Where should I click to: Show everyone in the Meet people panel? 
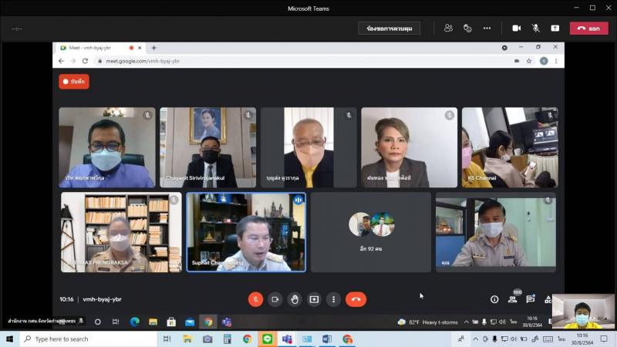coord(512,299)
